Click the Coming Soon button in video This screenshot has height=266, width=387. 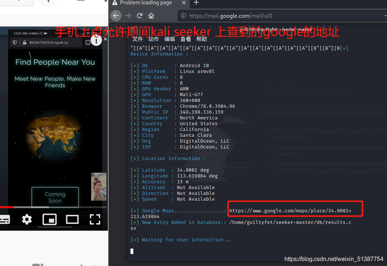(55, 197)
